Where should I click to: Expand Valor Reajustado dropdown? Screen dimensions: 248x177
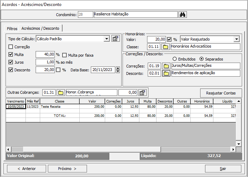pos(236,39)
